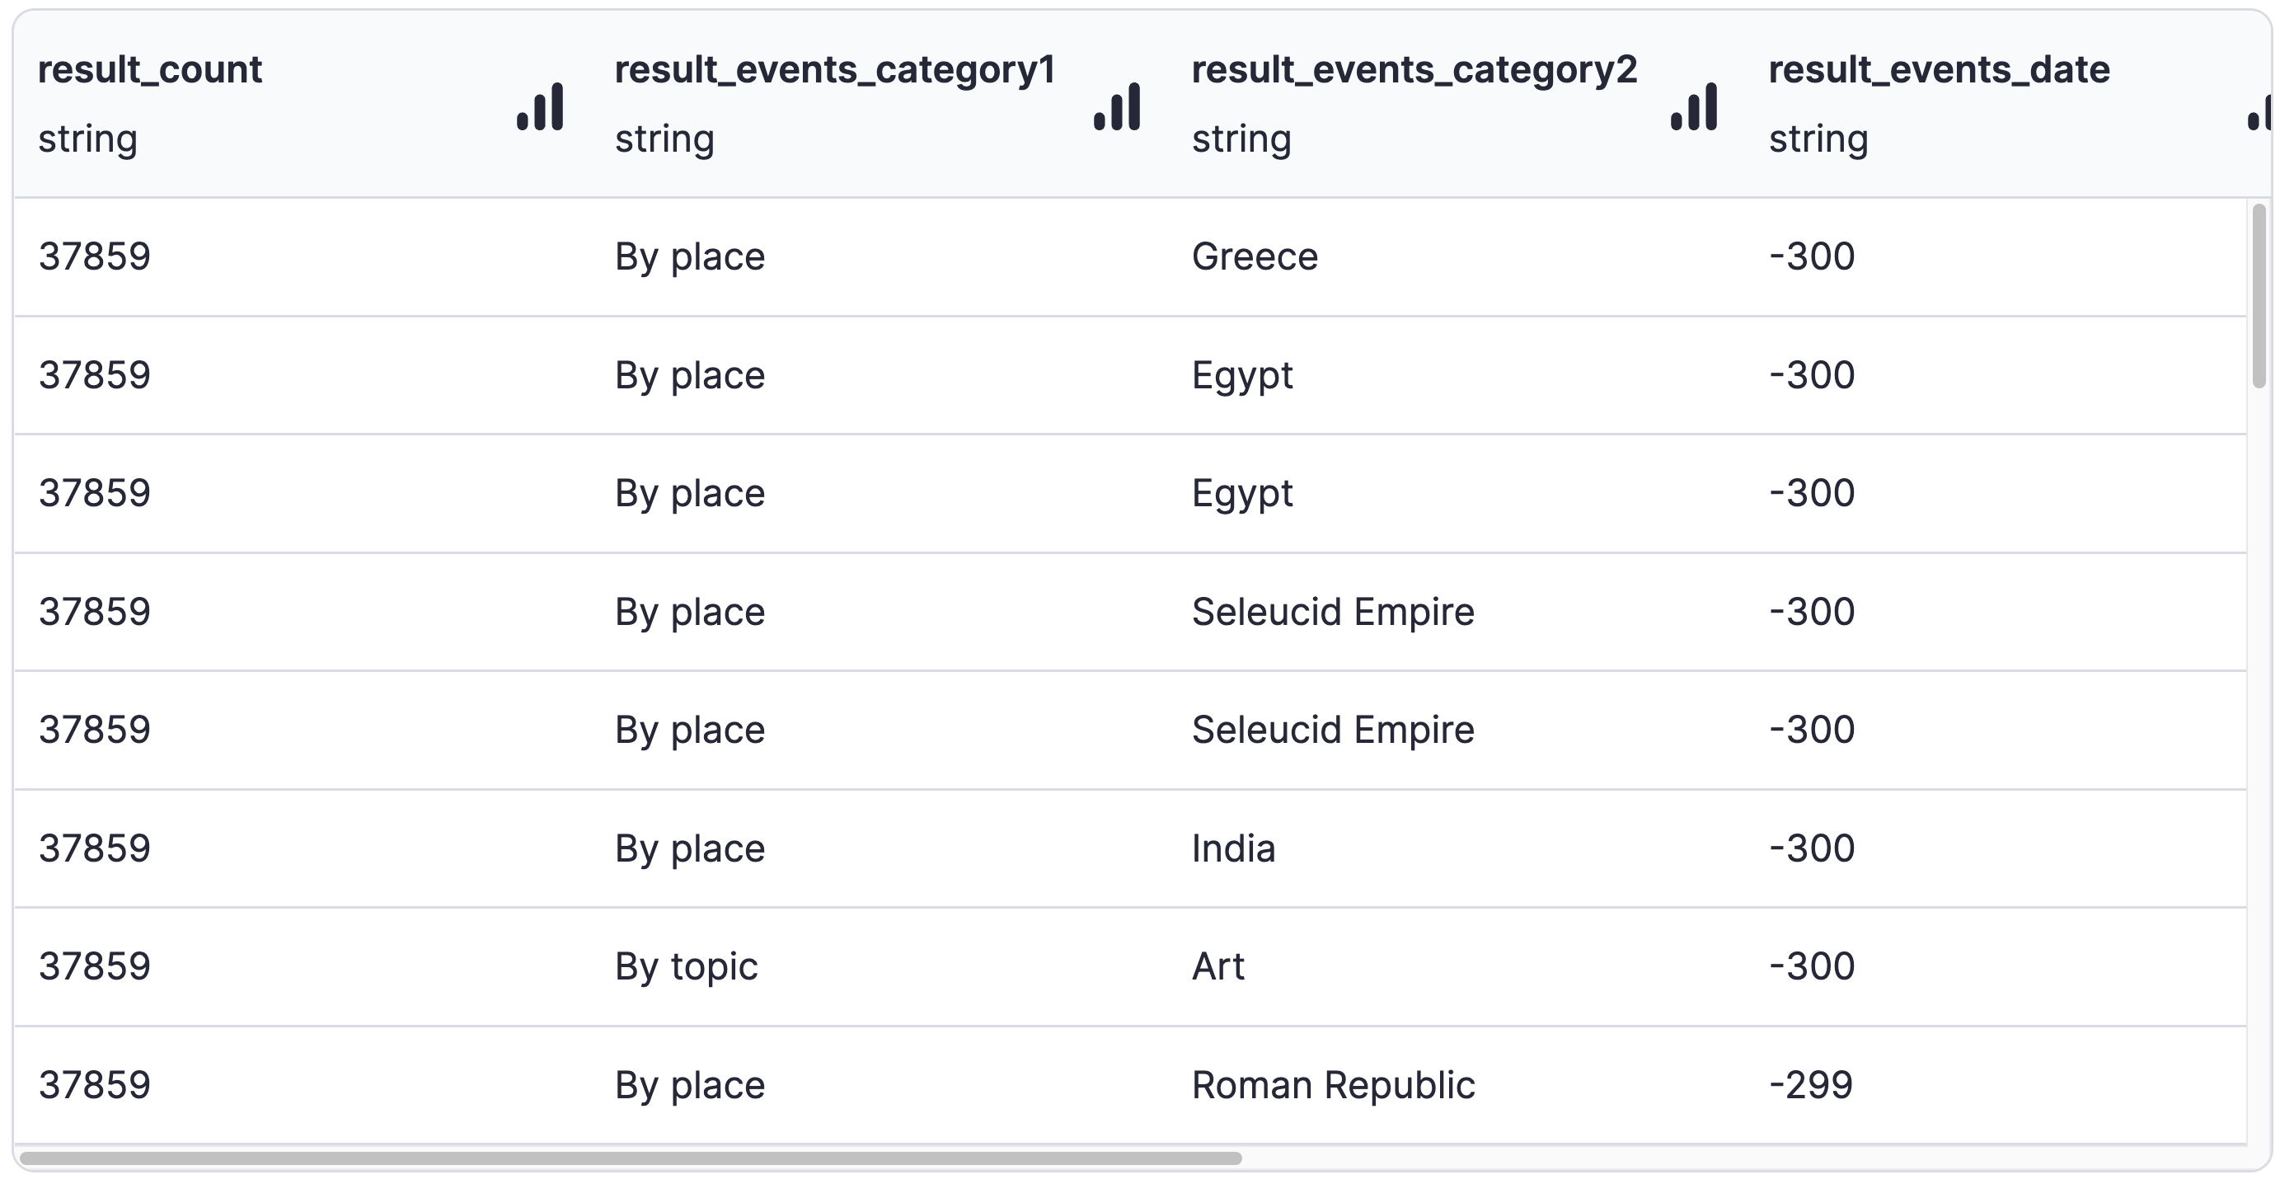Select the India cell

[x=1233, y=848]
